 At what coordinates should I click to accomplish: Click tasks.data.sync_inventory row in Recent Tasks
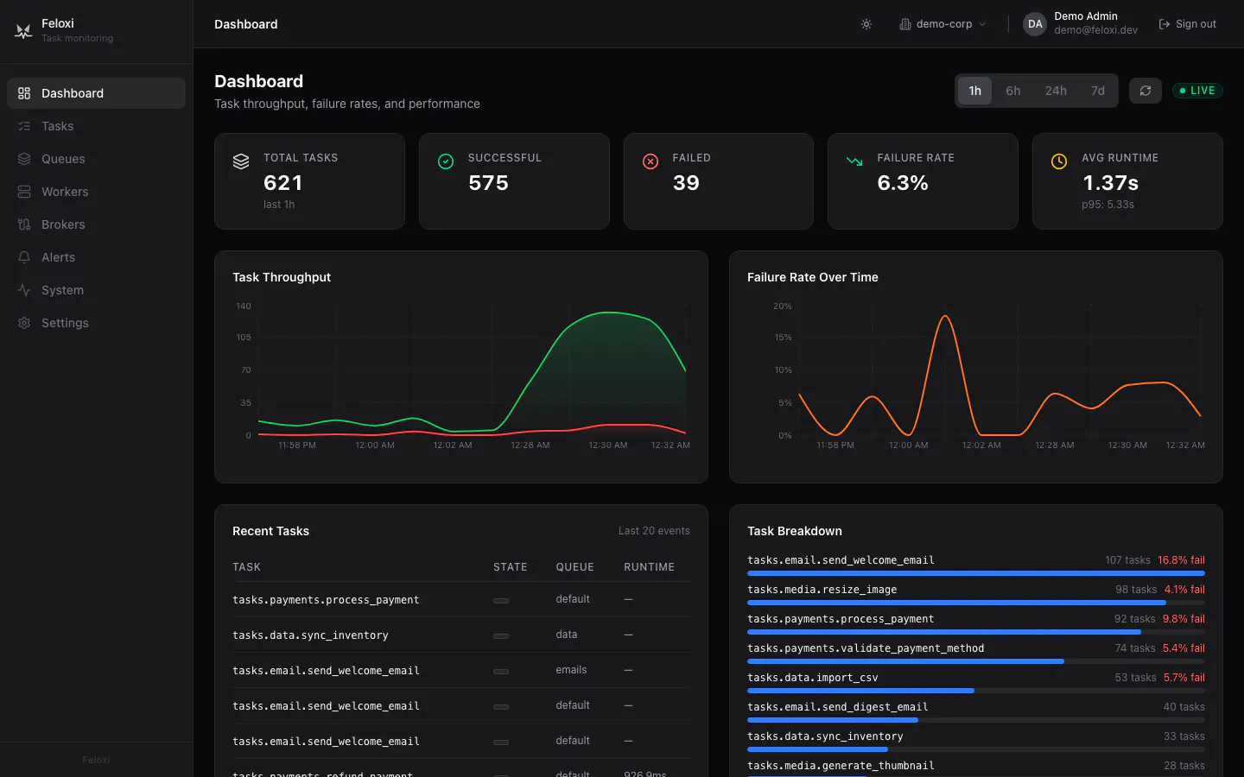pos(461,635)
